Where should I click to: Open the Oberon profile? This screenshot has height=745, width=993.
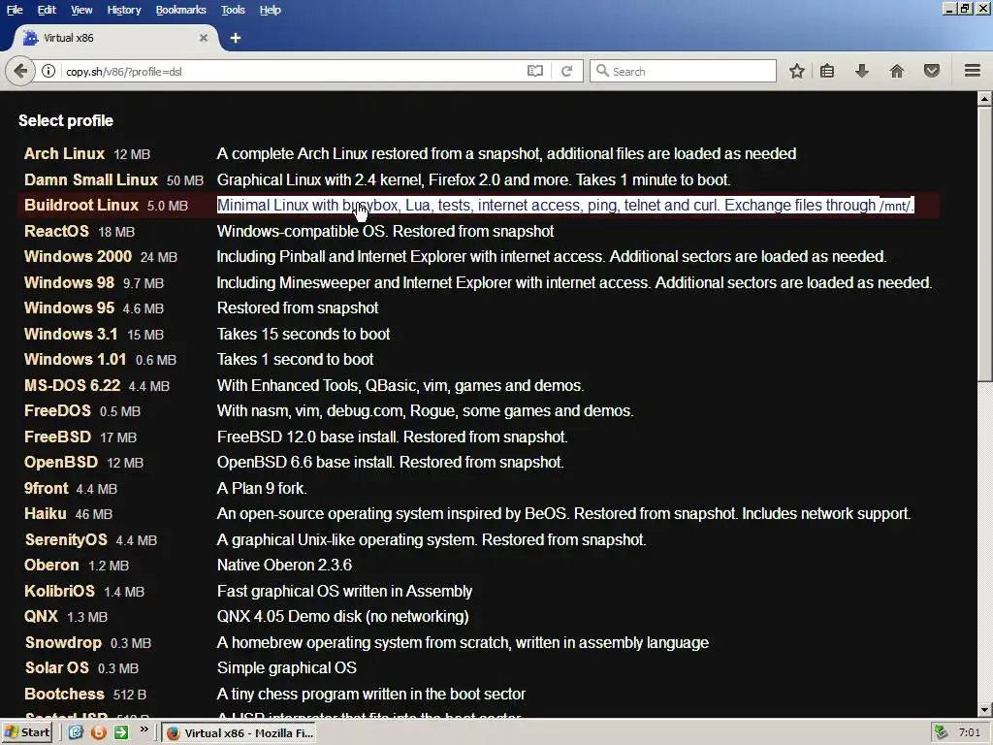point(51,566)
